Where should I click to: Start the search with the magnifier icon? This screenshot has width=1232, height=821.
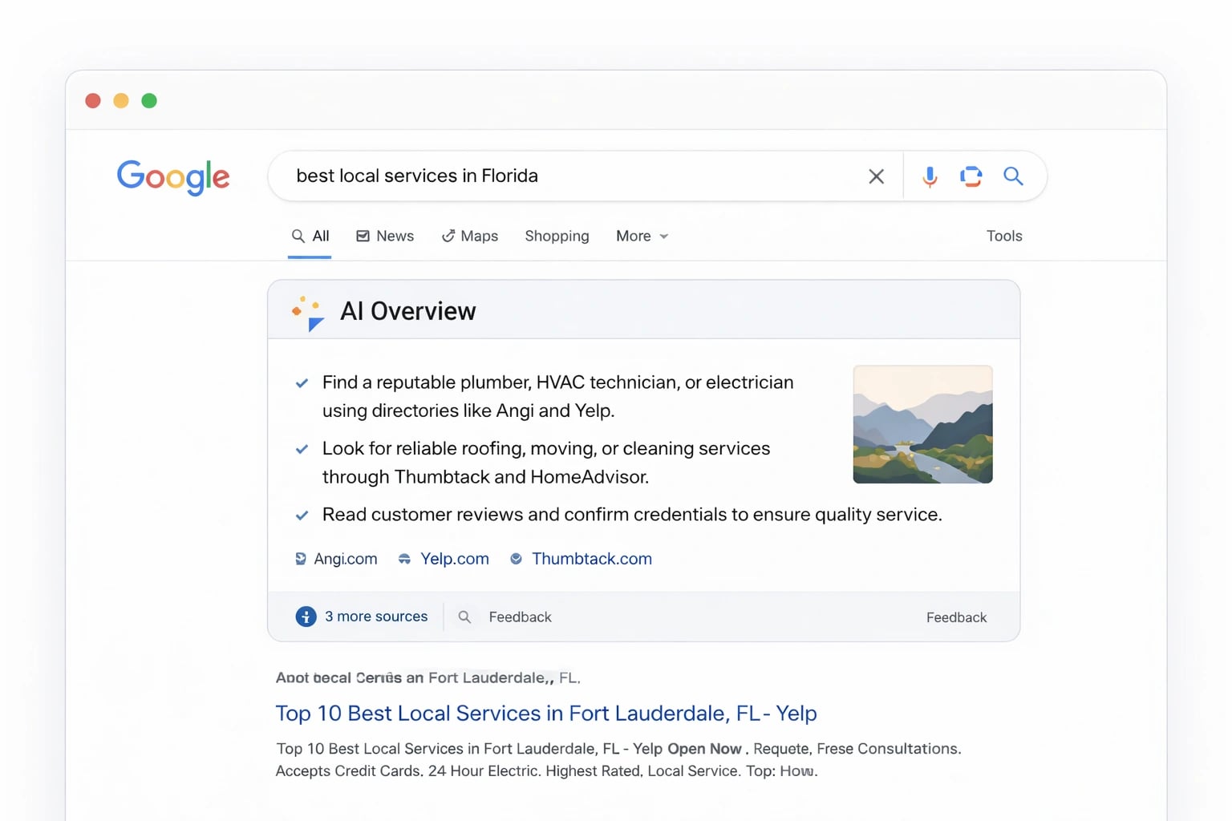pos(1013,176)
